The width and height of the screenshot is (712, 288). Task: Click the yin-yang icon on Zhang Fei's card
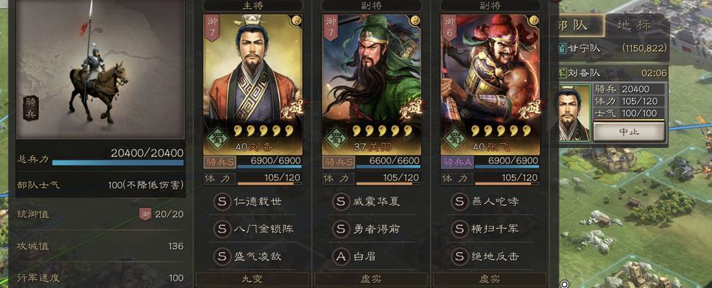click(533, 20)
